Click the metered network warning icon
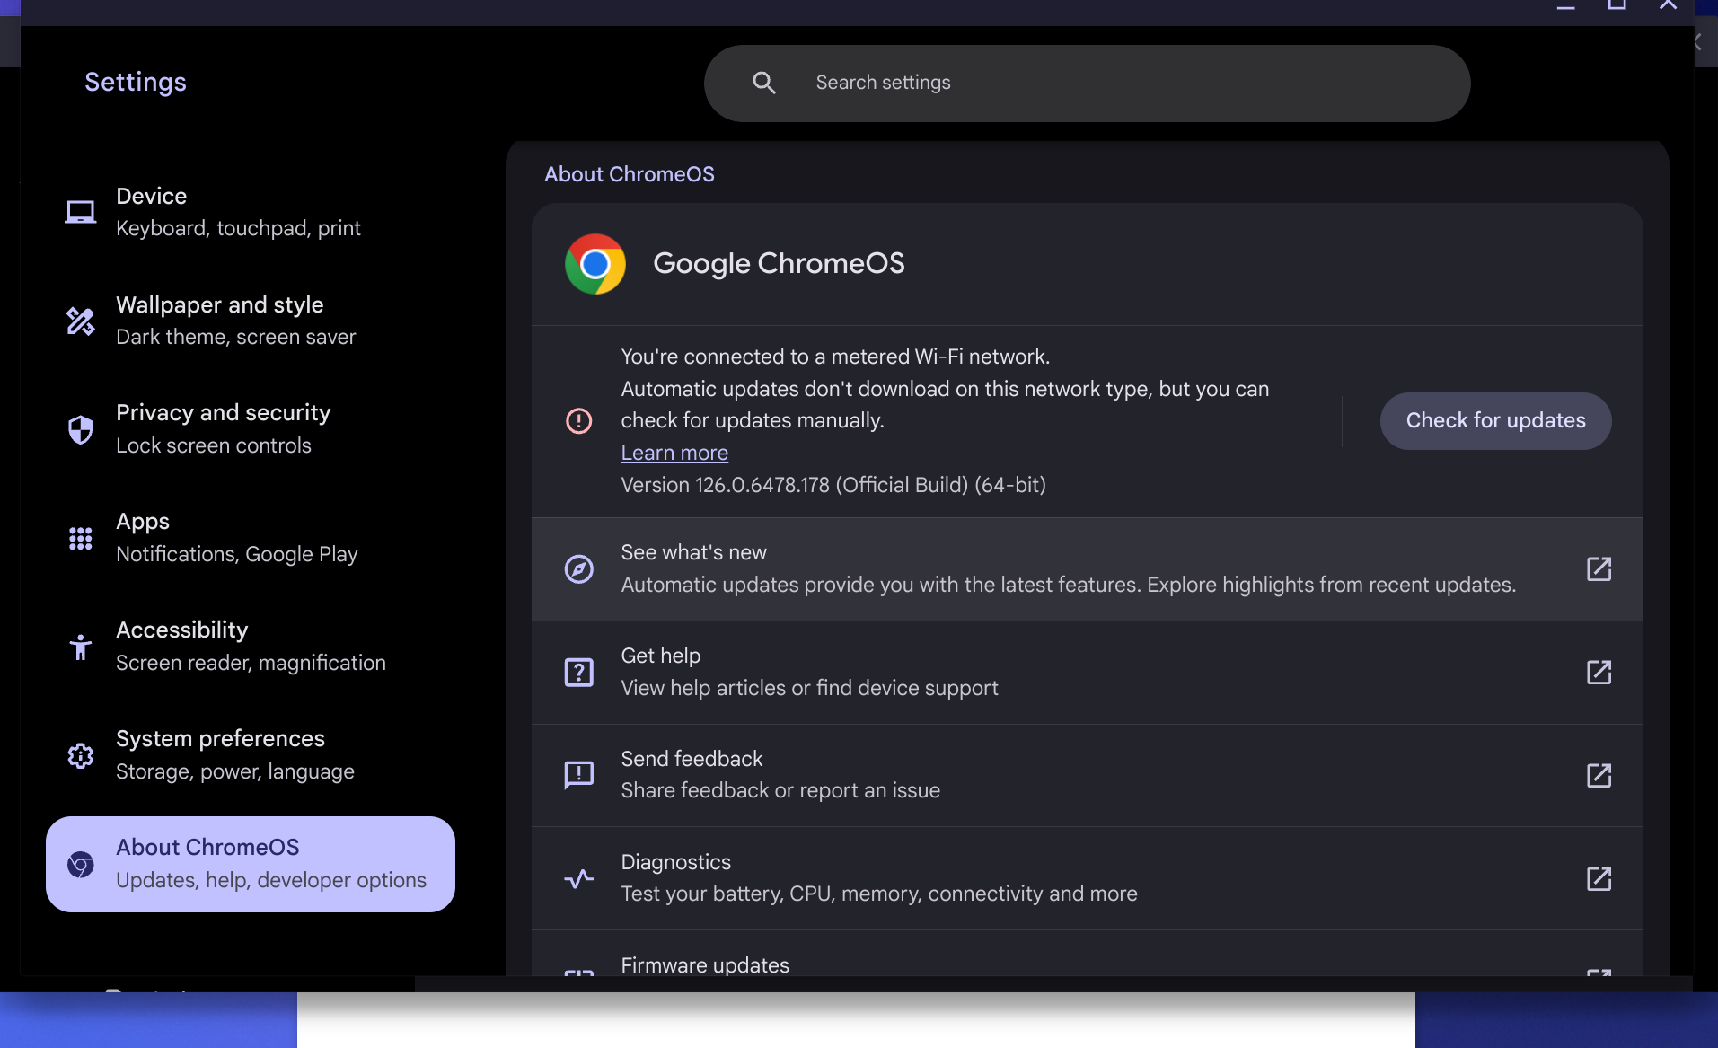This screenshot has height=1048, width=1718. tap(578, 420)
